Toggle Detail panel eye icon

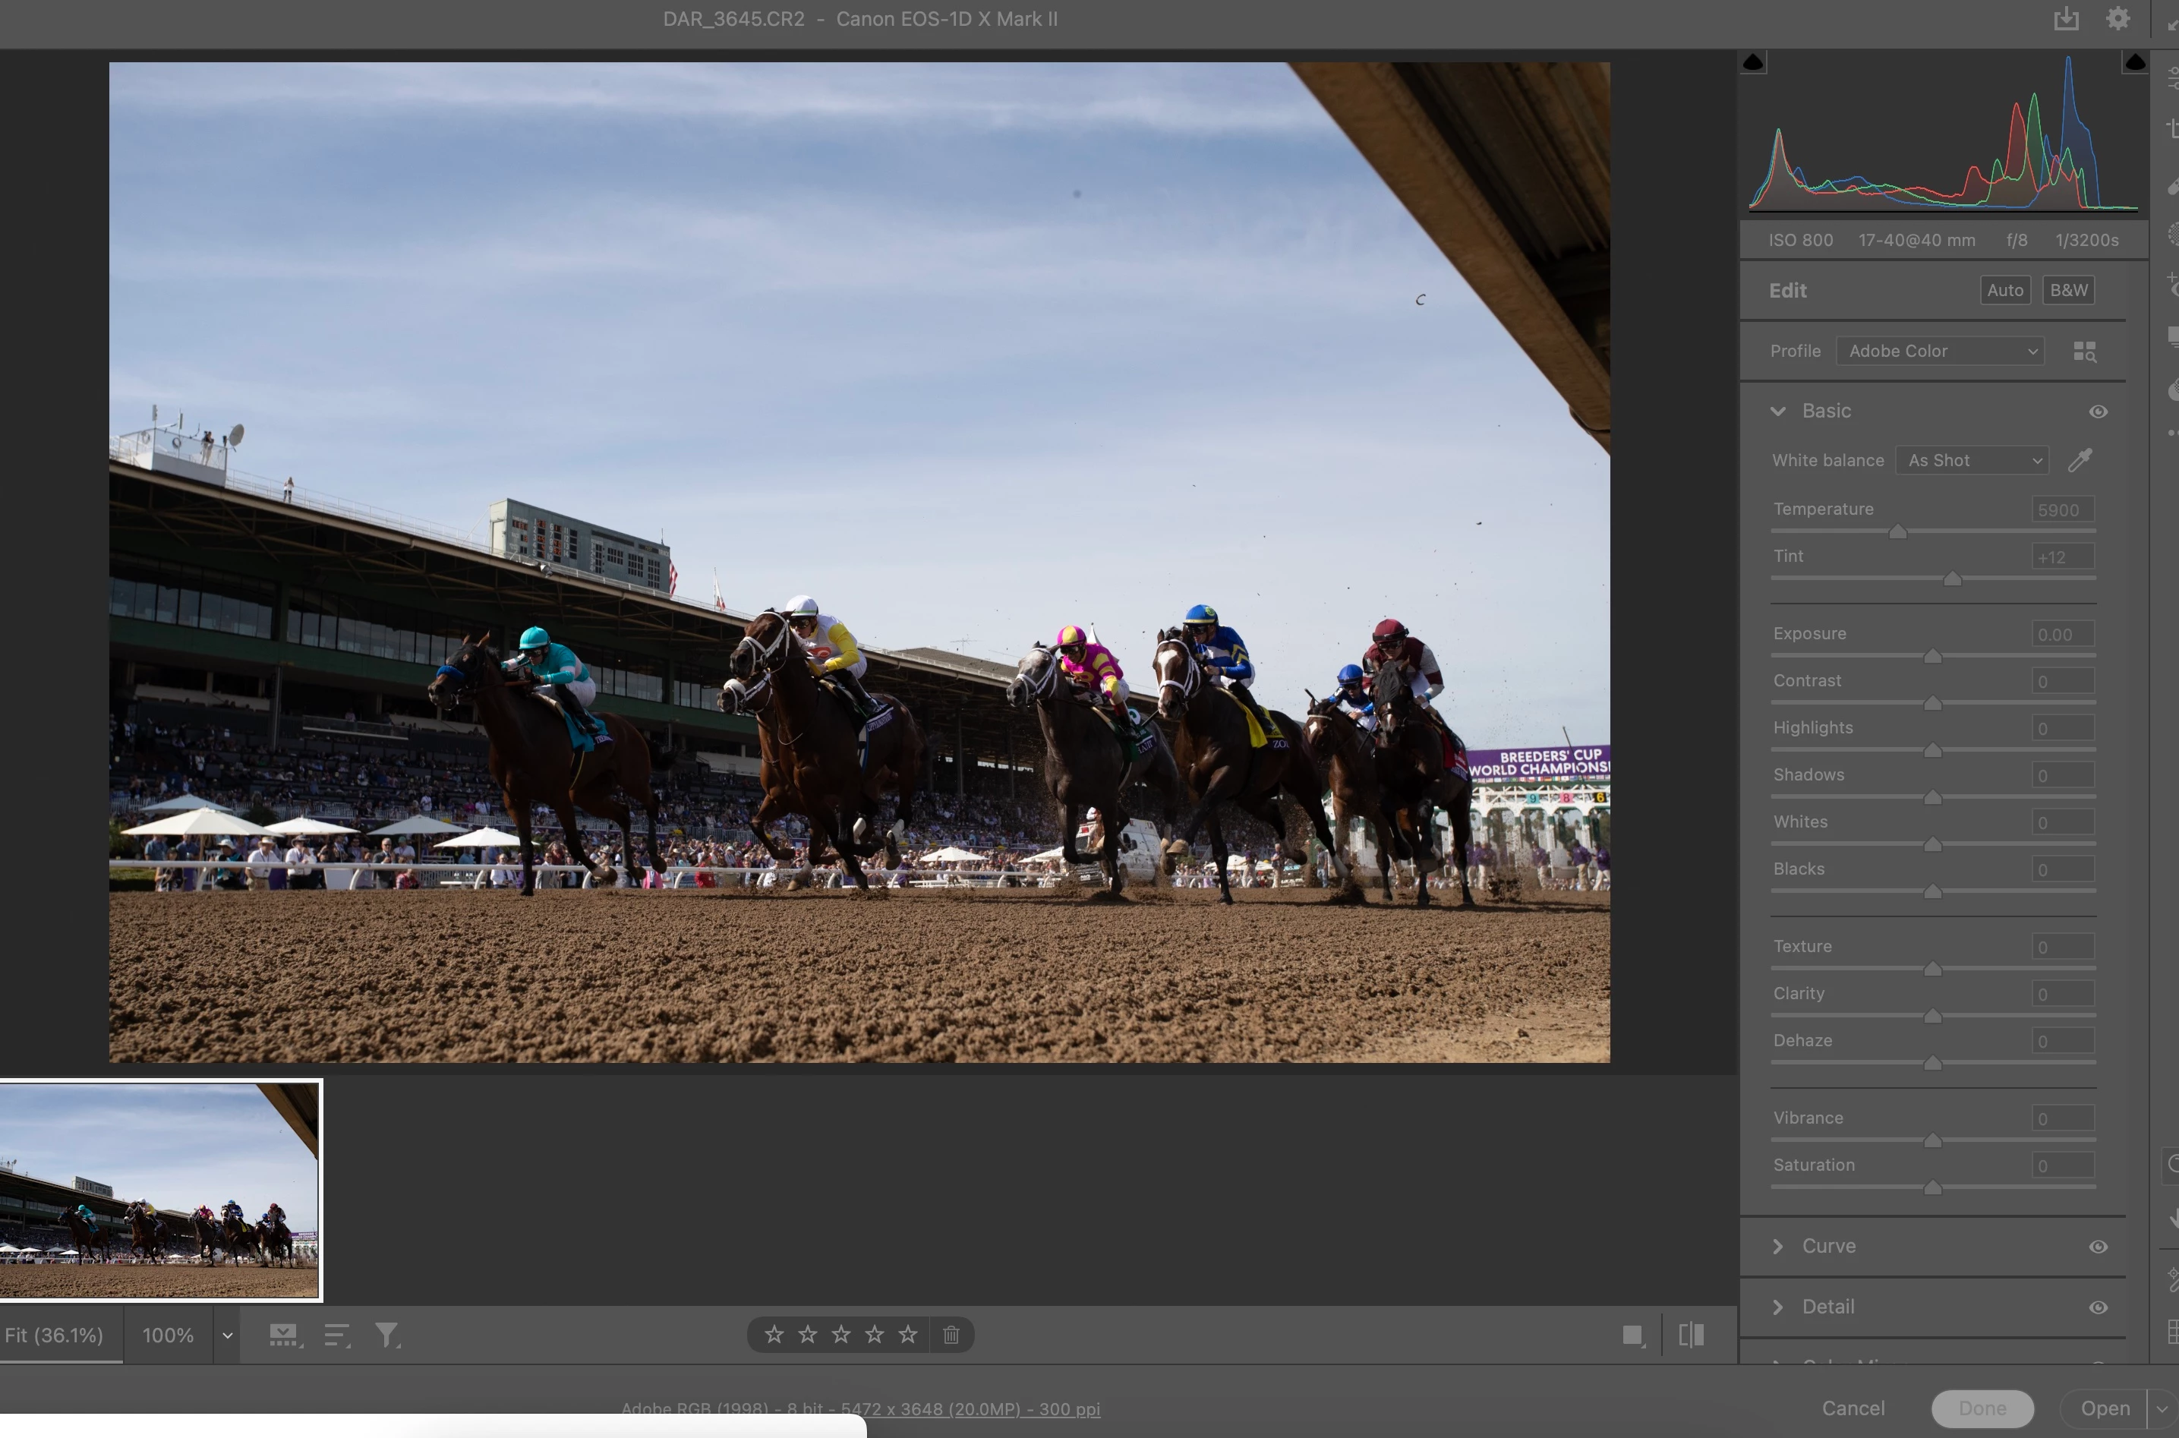click(2097, 1307)
